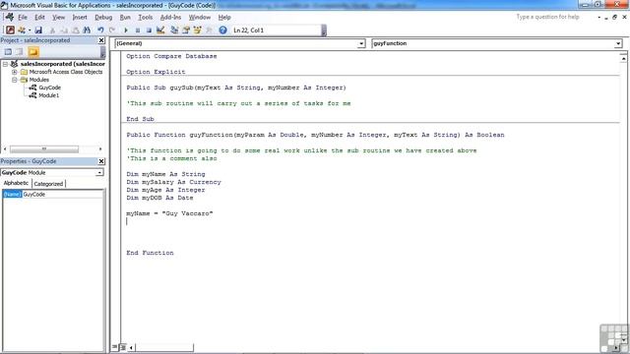This screenshot has width=630, height=354.
Task: Open the Help menu
Action: 224,18
